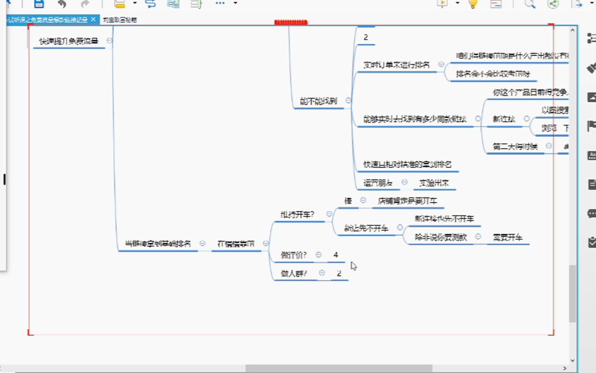
Task: Open the more tools ellipsis icon
Action: point(220,3)
